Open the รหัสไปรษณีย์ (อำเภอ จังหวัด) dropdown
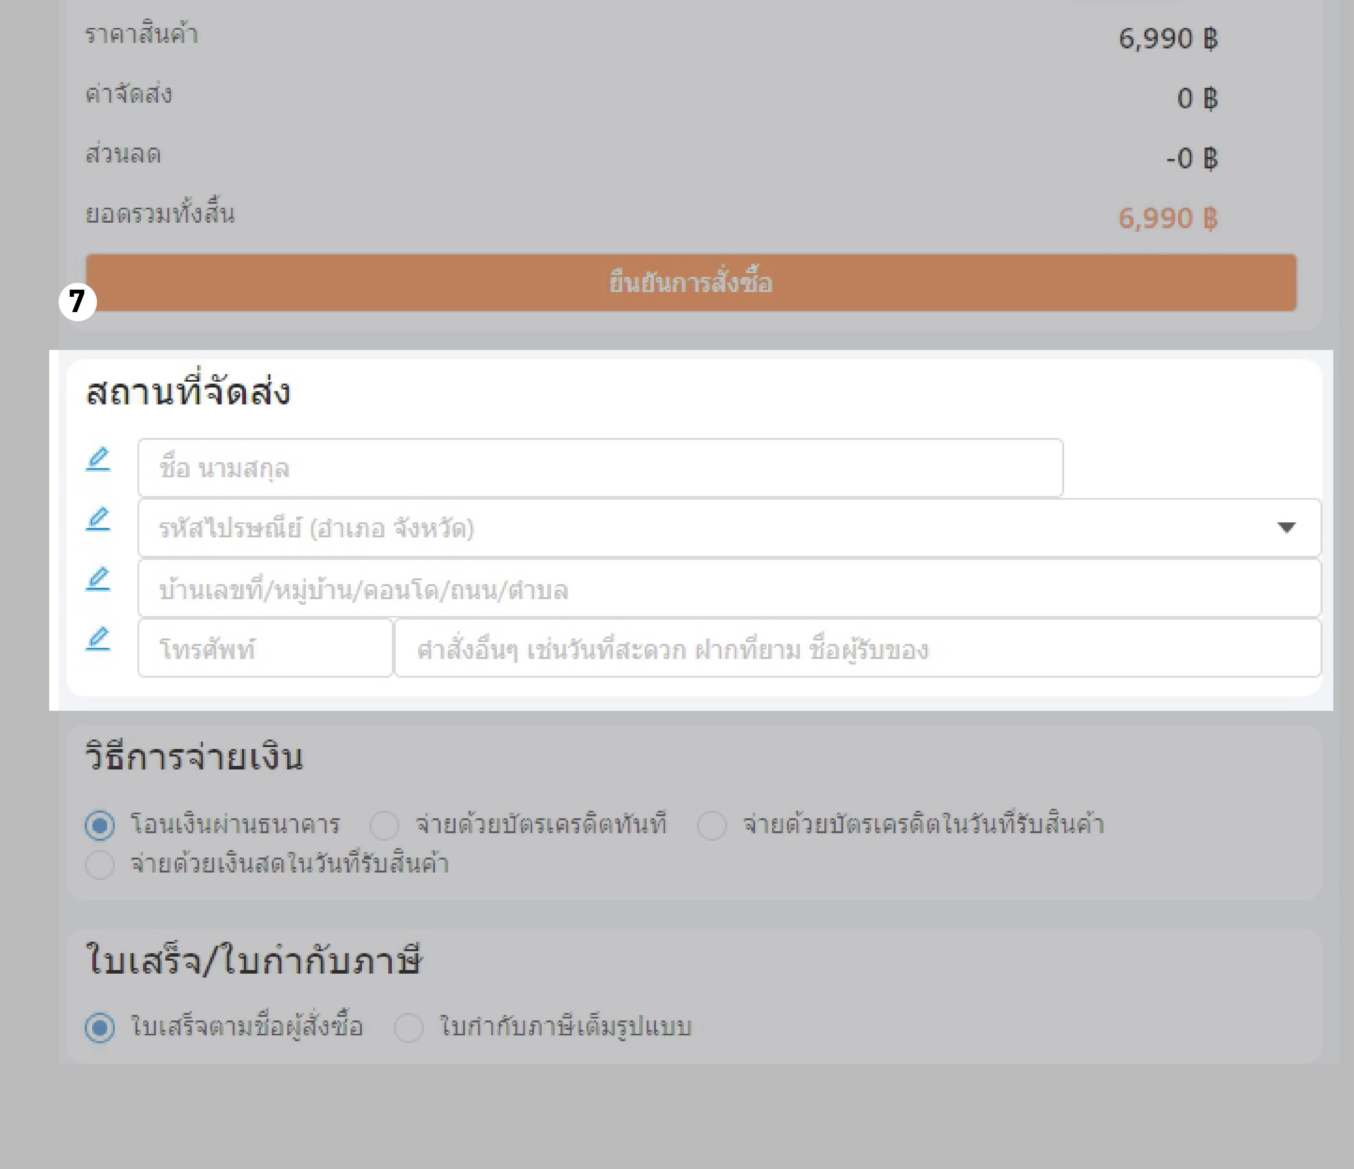Viewport: 1354px width, 1169px height. [729, 528]
